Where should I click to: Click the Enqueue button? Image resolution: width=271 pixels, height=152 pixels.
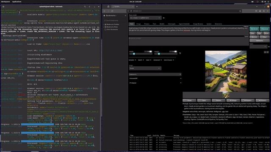265,29
